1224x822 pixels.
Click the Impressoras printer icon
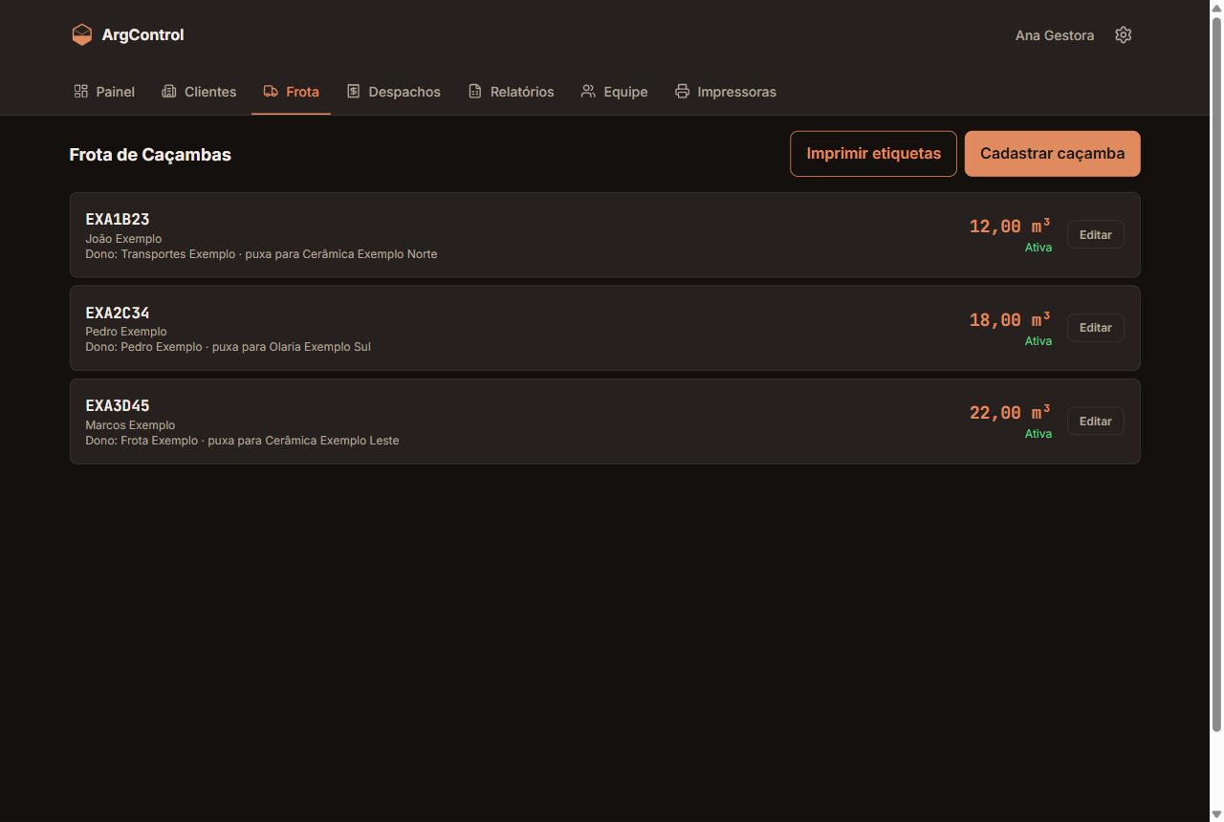(x=682, y=92)
